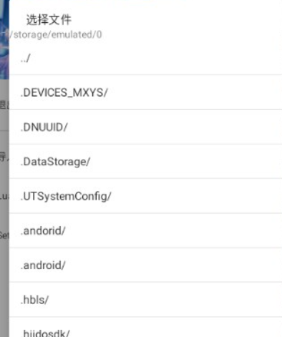Open the .android folder

coord(145,265)
